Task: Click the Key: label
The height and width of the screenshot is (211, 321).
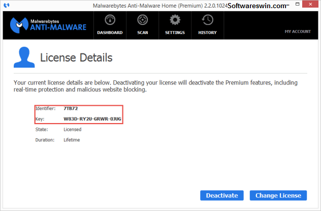Action: [40, 119]
